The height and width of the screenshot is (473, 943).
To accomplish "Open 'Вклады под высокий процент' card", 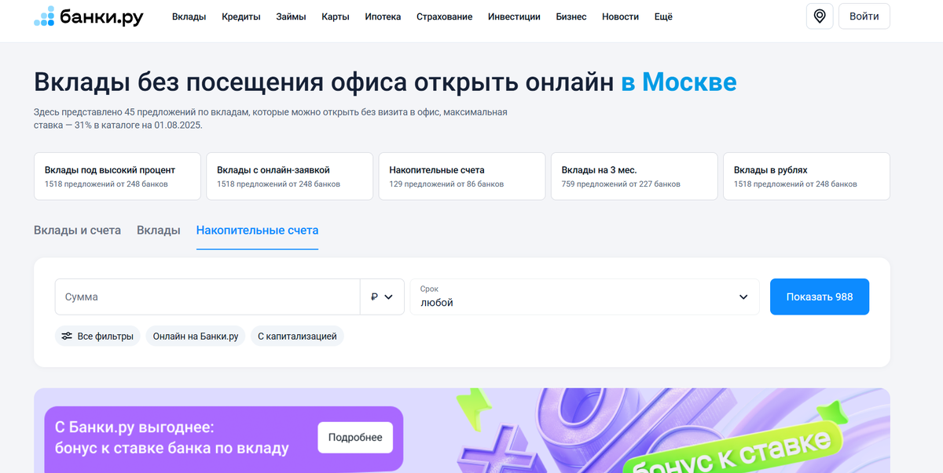I will coord(117,176).
